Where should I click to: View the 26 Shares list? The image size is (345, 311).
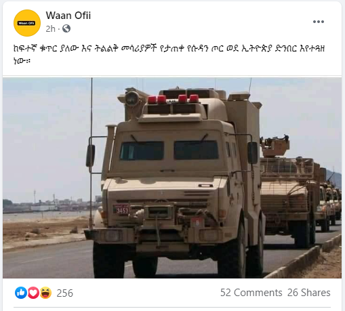(x=308, y=293)
